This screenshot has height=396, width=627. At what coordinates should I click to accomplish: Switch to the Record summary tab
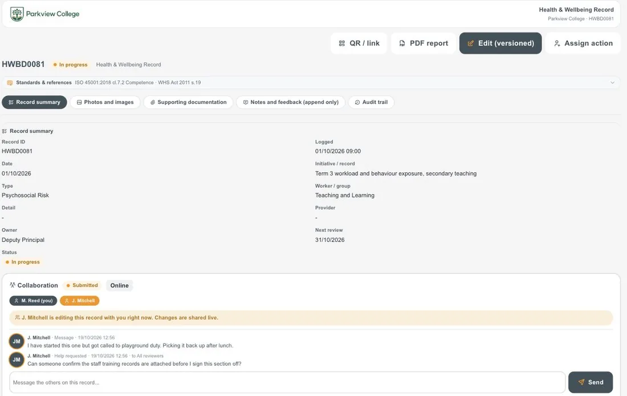click(x=34, y=102)
